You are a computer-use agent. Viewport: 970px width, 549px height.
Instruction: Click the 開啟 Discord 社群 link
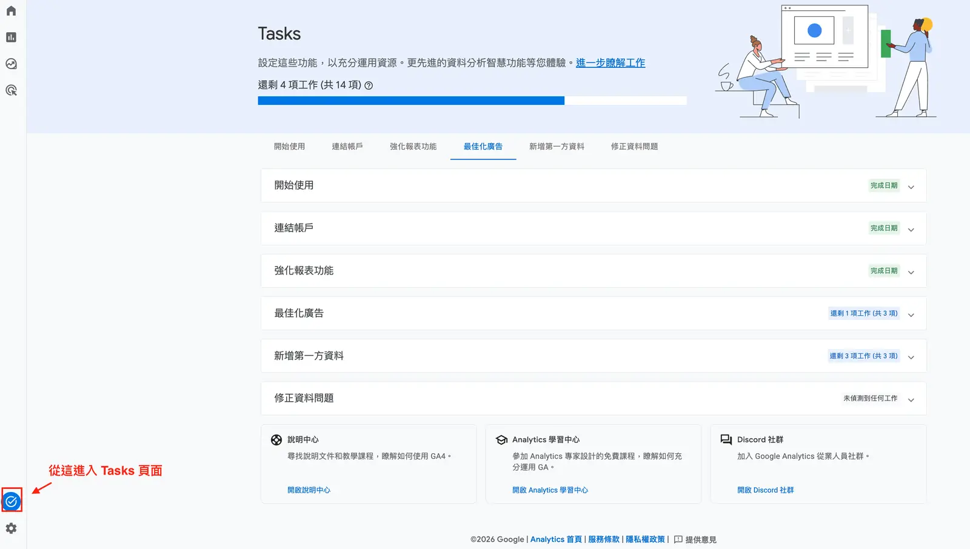pyautogui.click(x=765, y=490)
